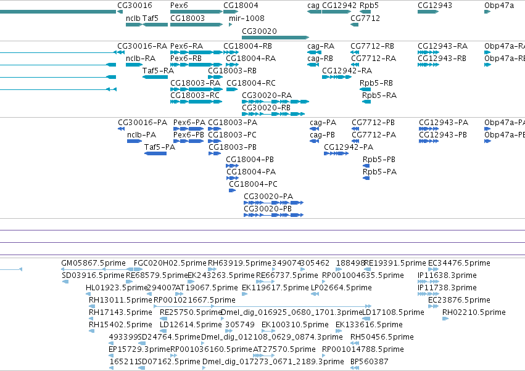Screen dimensions: 525x371
Task: Select EST HL01923.5prime
Action: tap(117, 288)
